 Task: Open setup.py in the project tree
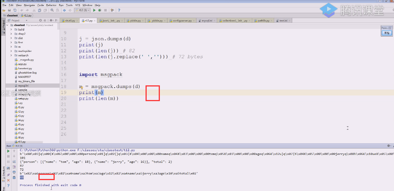pos(23,99)
